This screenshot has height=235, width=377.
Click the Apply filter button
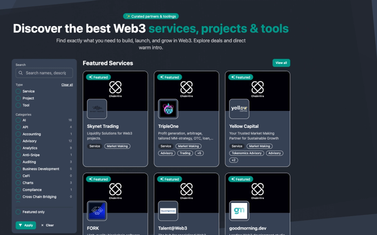tap(26, 225)
